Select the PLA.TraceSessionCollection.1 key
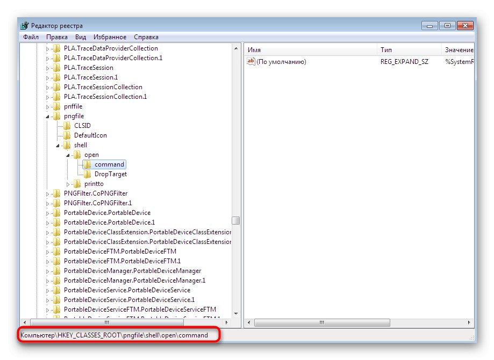This screenshot has height=360, width=494. point(105,97)
